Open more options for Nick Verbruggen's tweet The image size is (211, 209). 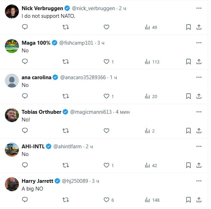[199, 8]
